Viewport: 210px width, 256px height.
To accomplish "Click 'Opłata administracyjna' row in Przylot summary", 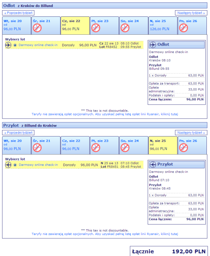I will (x=176, y=209).
